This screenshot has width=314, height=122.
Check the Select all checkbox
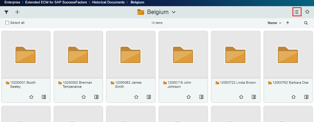[7, 23]
